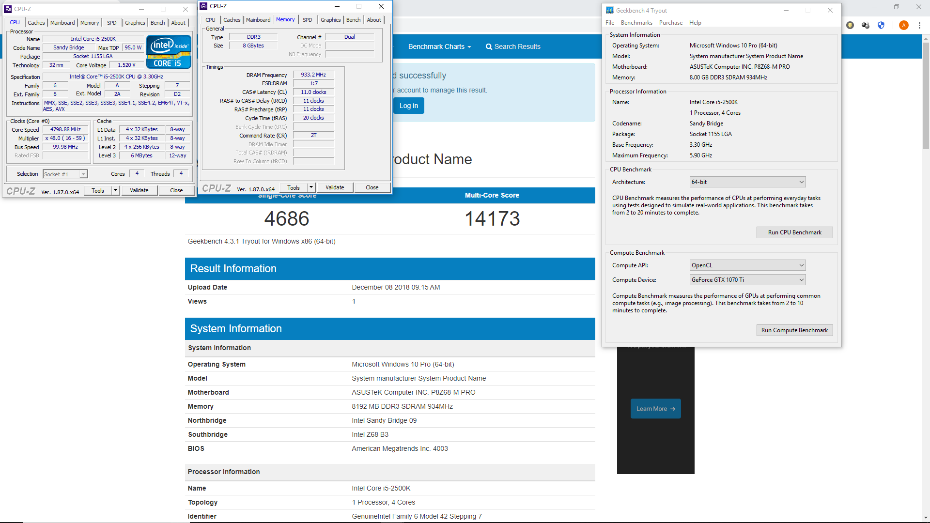Click the BIOS value American Megatrends Inc. 4003

click(400, 449)
